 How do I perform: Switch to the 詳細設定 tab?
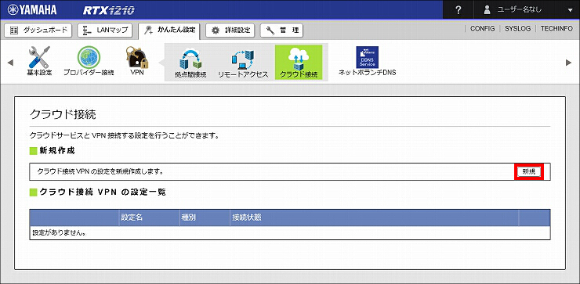coord(230,31)
